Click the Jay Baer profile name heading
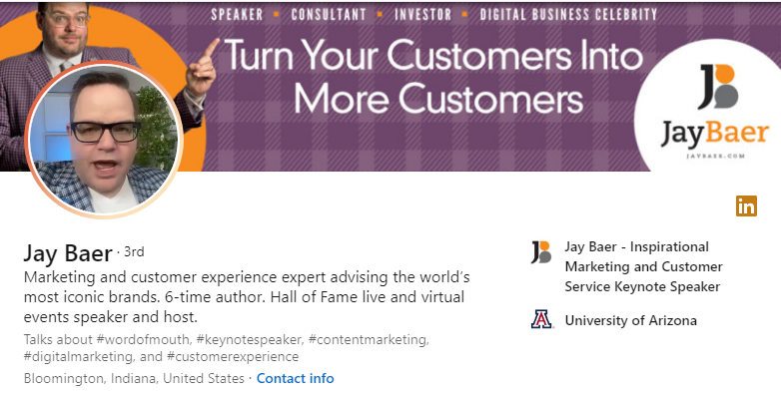The height and width of the screenshot is (399, 781). pos(68,251)
